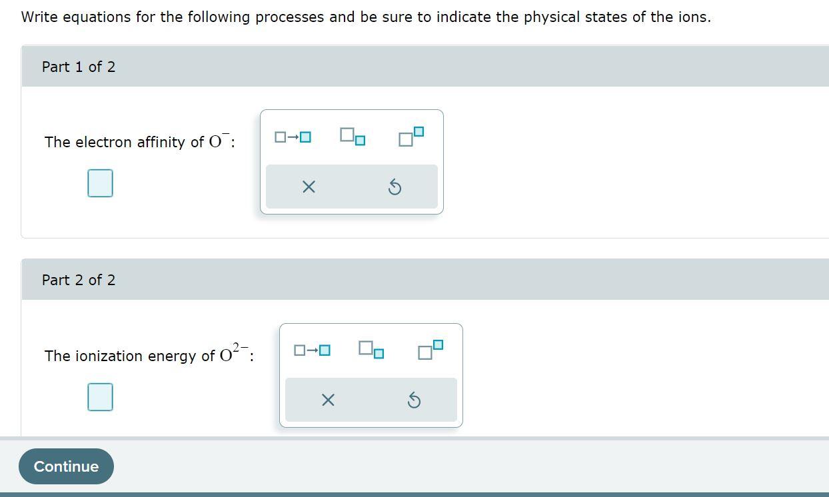
Task: Select the Part 2 equation entry area
Action: [x=371, y=375]
